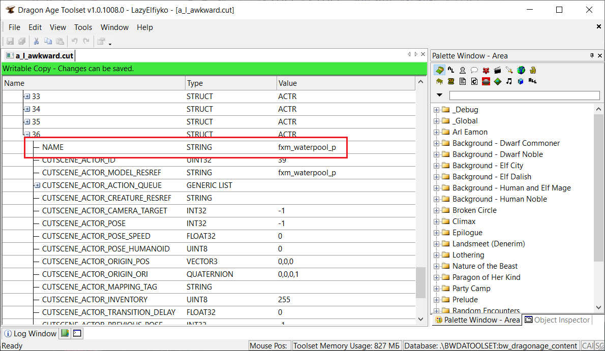Expand the Broken Circle folder
Screen dimensions: 605x351
point(436,211)
